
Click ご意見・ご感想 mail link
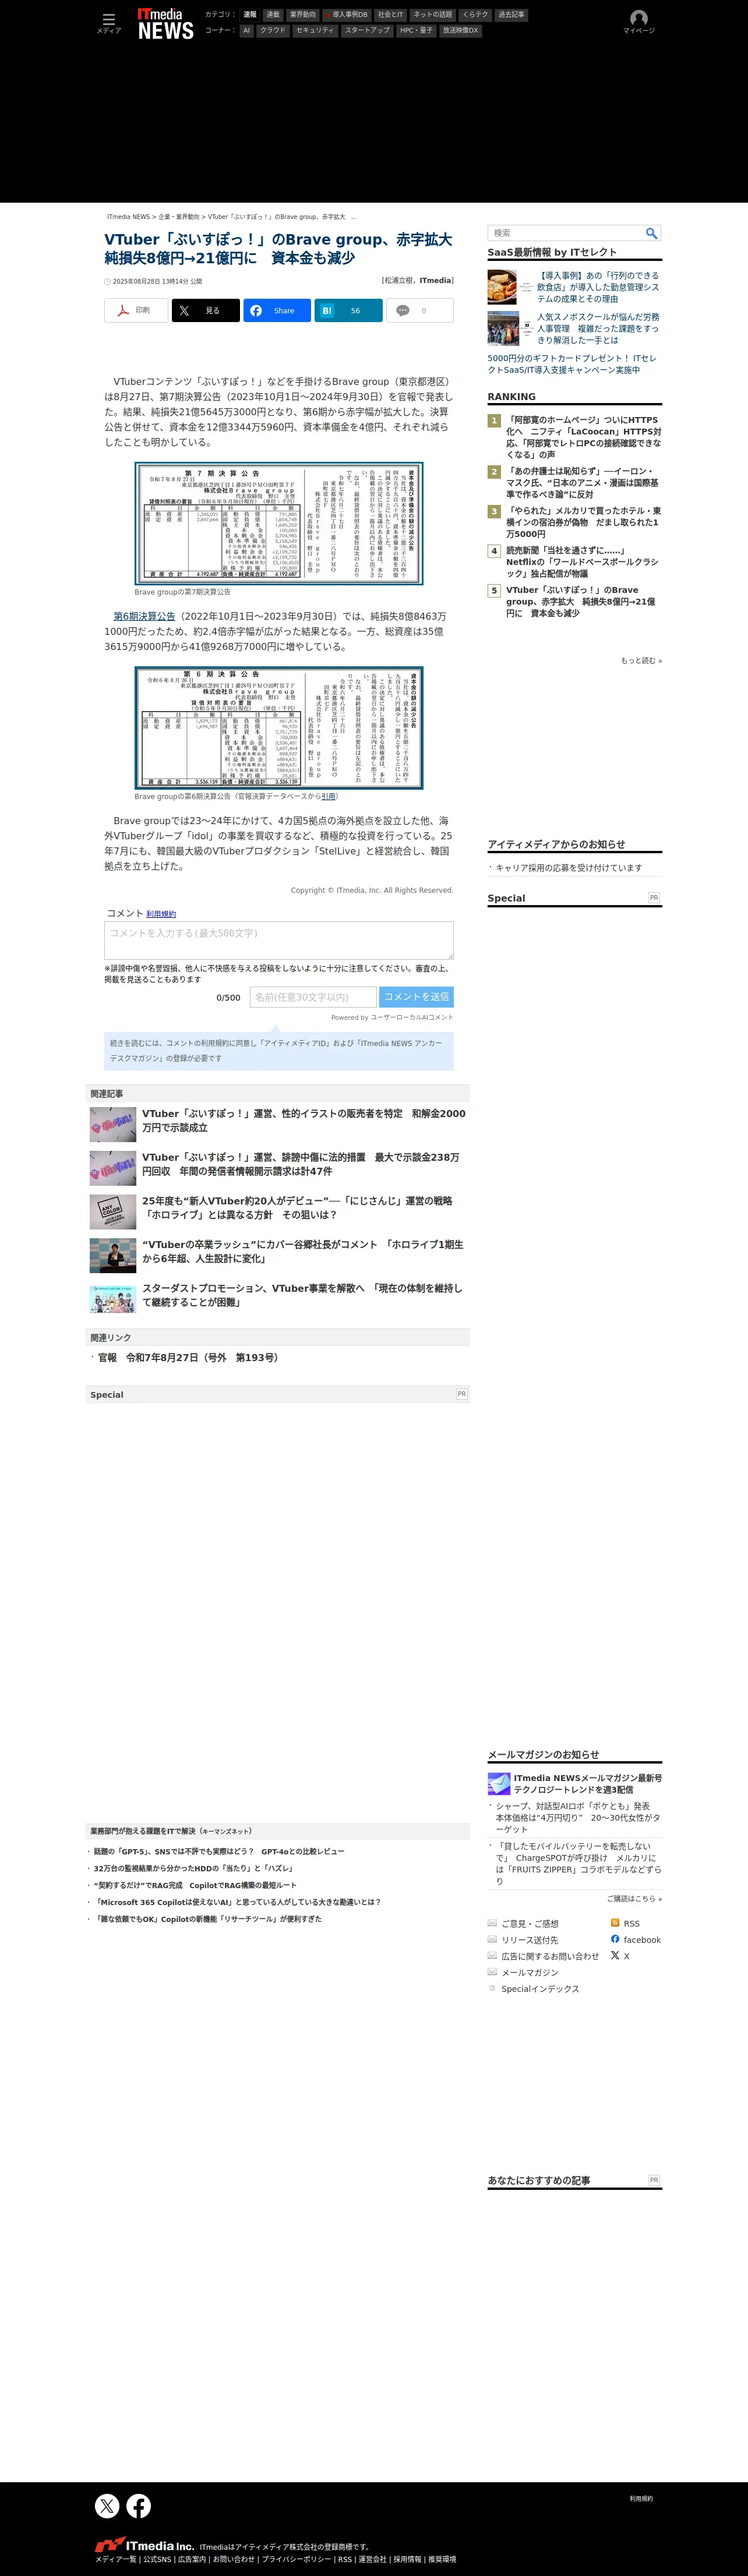coord(529,1924)
